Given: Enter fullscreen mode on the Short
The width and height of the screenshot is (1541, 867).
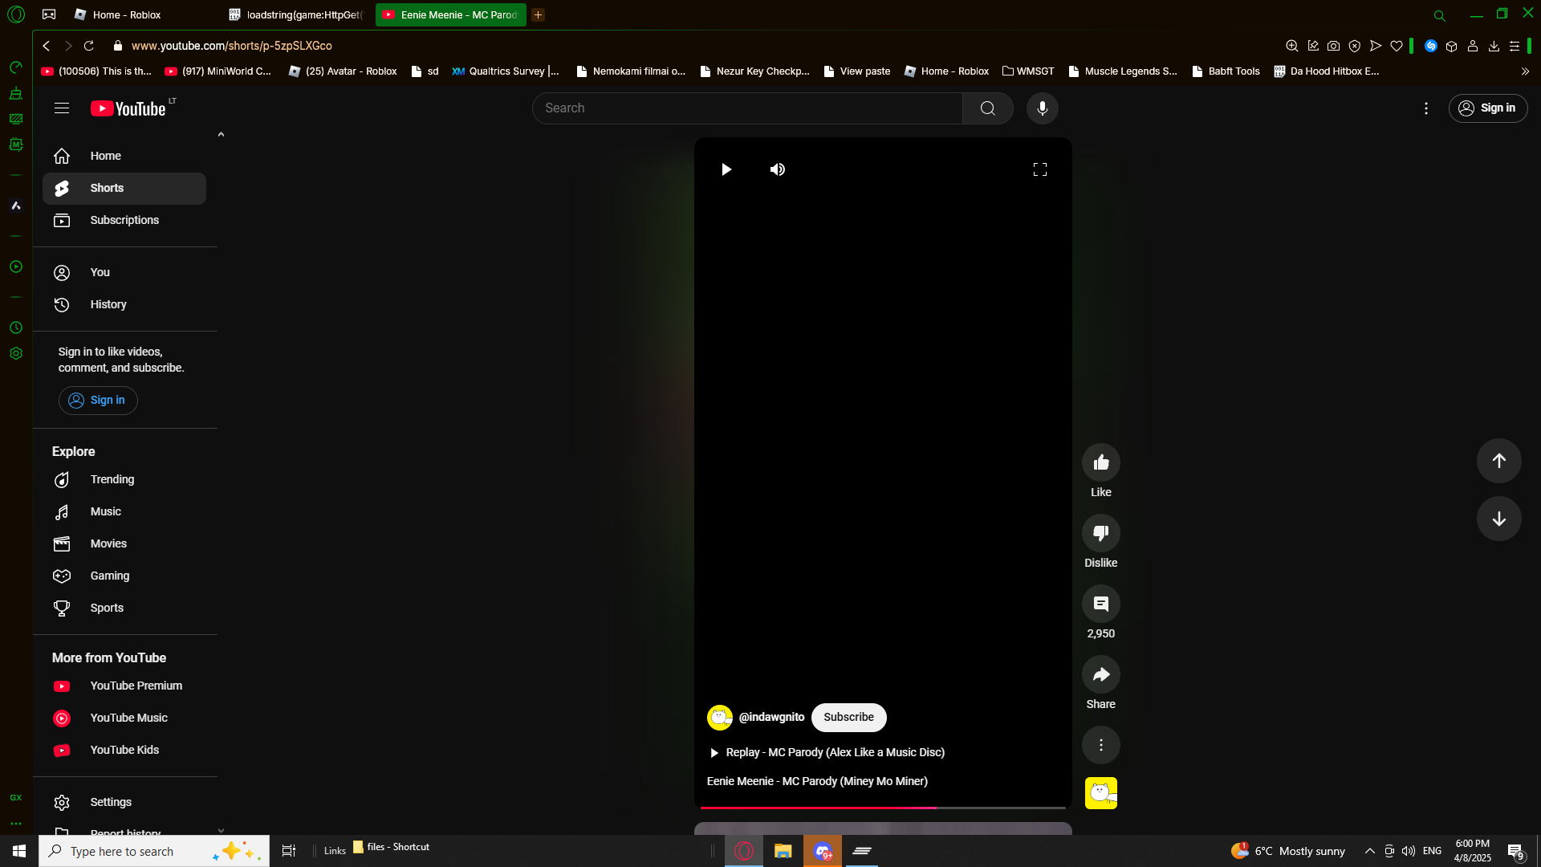Looking at the screenshot, I should pos(1039,169).
